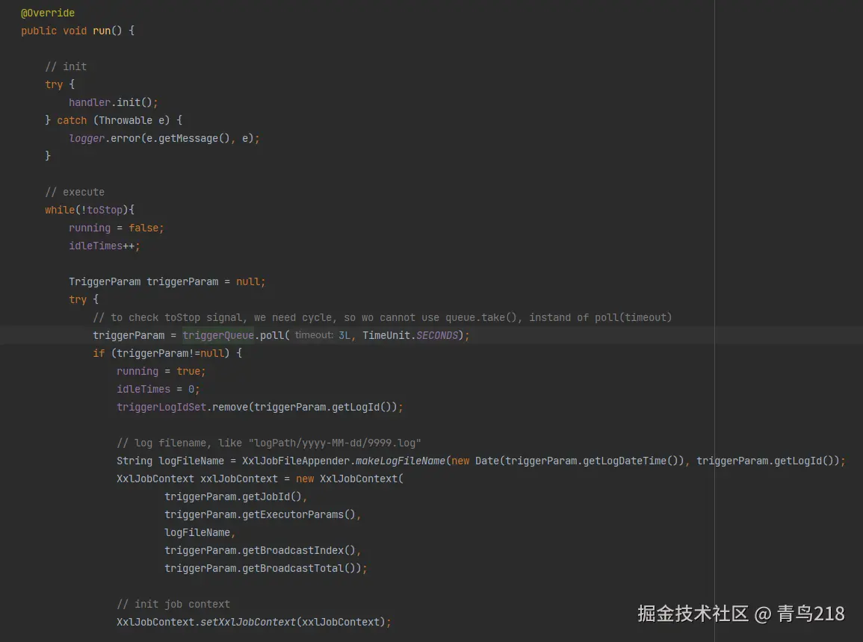Click triggerParam.getLogDateTime() expression
This screenshot has width=863, height=642.
(x=592, y=461)
